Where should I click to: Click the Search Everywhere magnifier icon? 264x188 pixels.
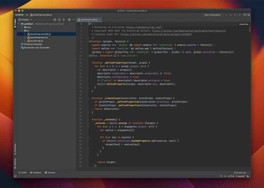tap(249, 15)
